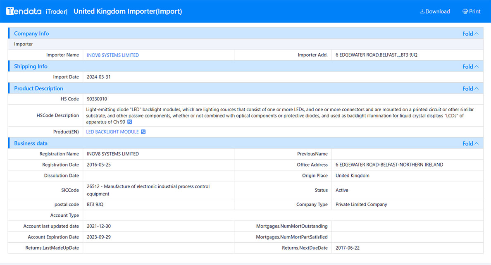This screenshot has height=265, width=491.
Task: Fold the Business data section
Action: (470, 143)
